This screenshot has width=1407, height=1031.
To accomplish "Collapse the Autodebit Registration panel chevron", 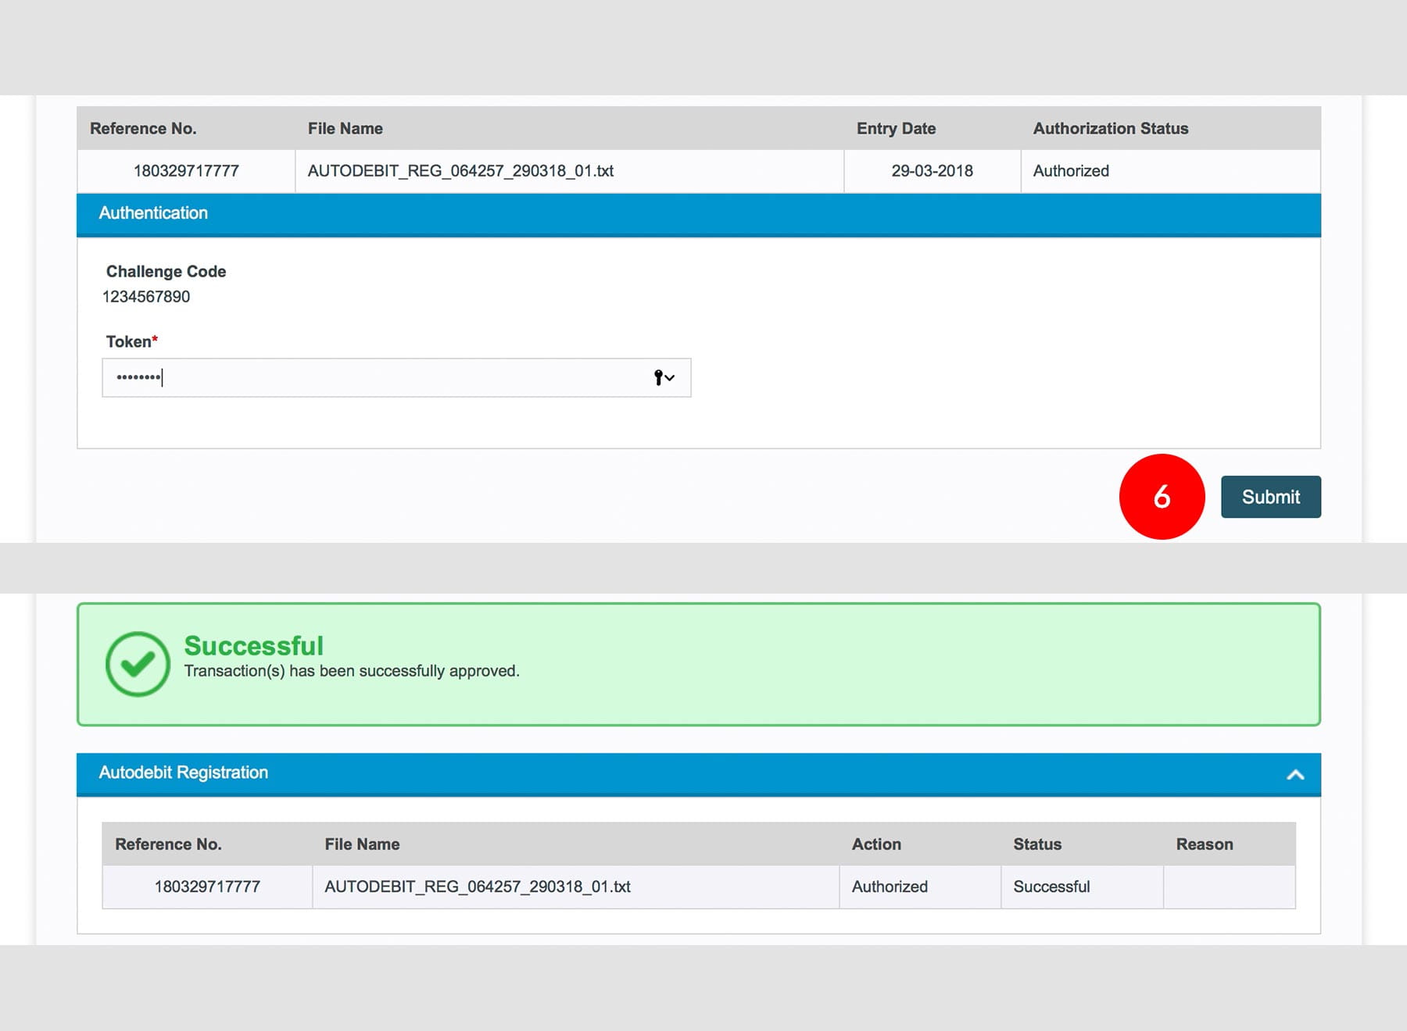I will point(1295,775).
